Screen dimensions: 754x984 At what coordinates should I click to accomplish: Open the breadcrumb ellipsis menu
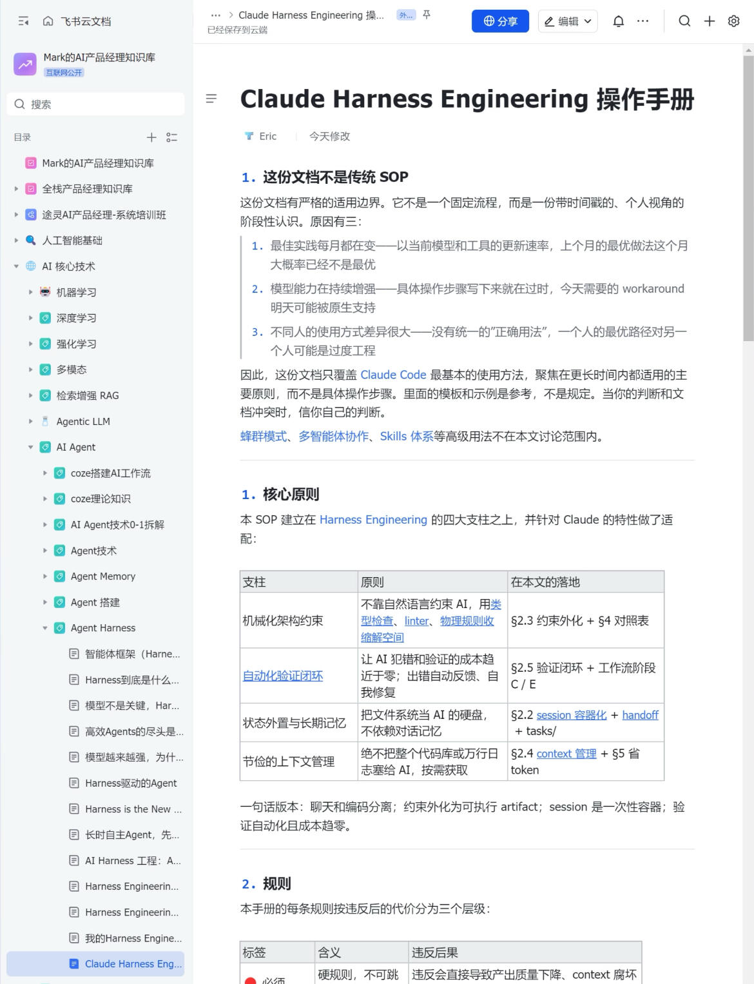[x=216, y=15]
